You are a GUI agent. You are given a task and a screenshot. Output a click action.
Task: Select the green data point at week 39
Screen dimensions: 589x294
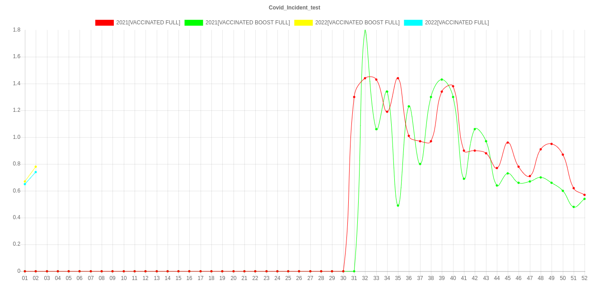pos(442,79)
